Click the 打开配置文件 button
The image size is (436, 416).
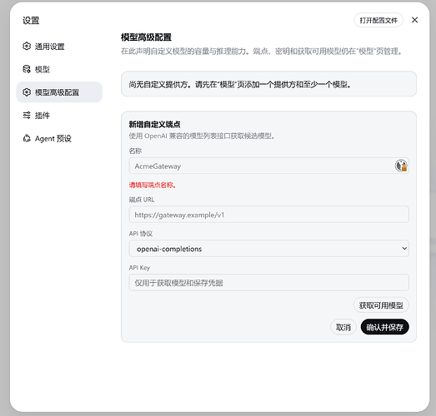tap(378, 20)
